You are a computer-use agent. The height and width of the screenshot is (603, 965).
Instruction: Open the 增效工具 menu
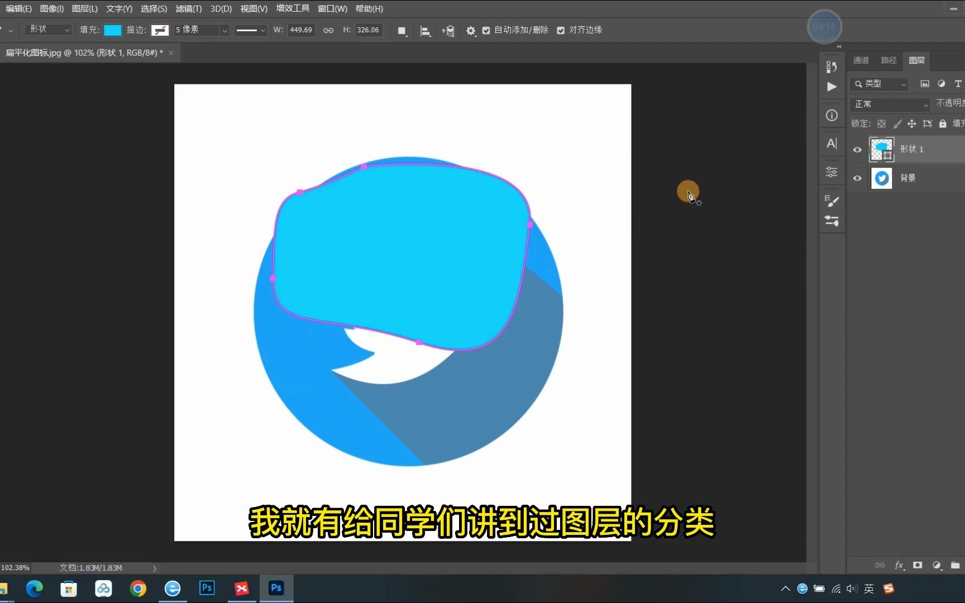[x=293, y=8]
